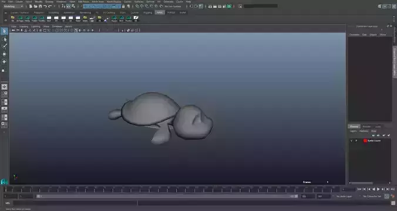The width and height of the screenshot is (397, 211).
Task: Open Options menu in Layer Editor
Action: click(x=364, y=131)
